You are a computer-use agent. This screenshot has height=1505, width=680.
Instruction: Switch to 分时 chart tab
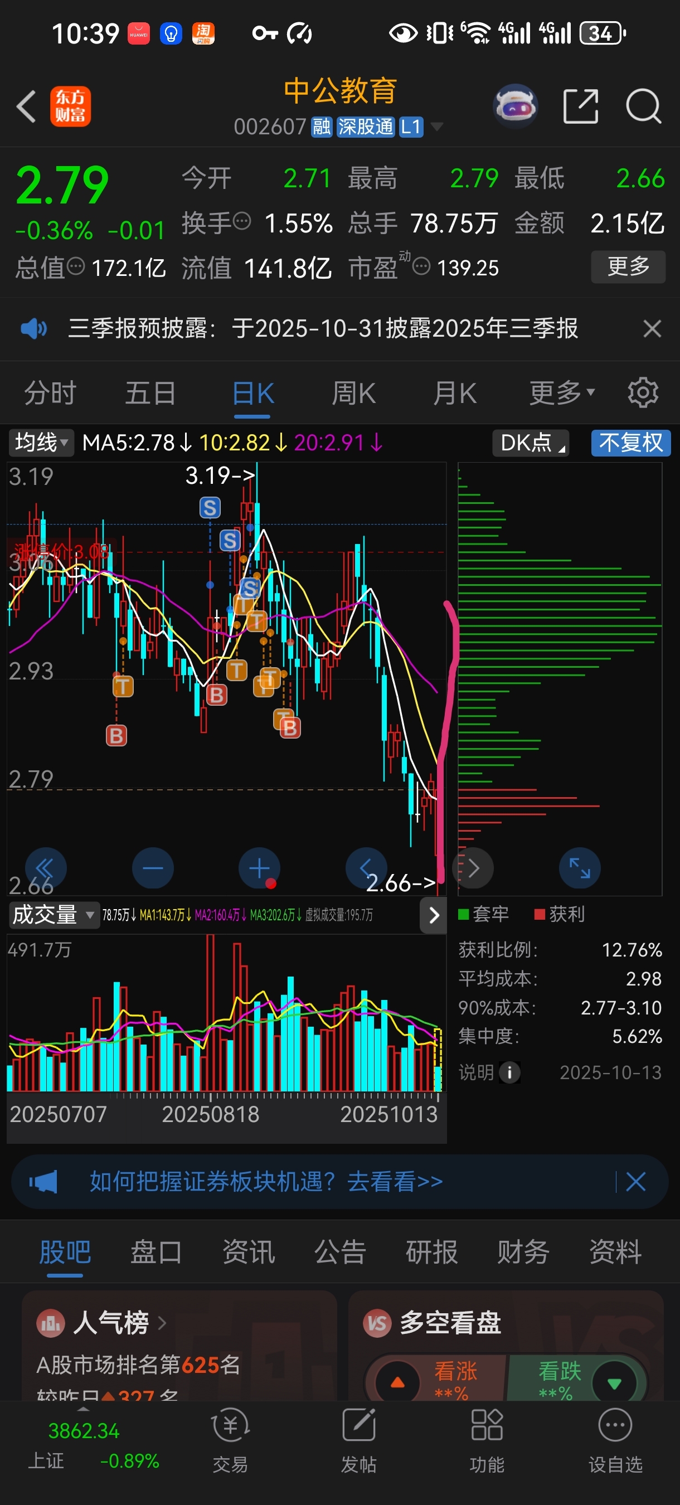point(50,392)
